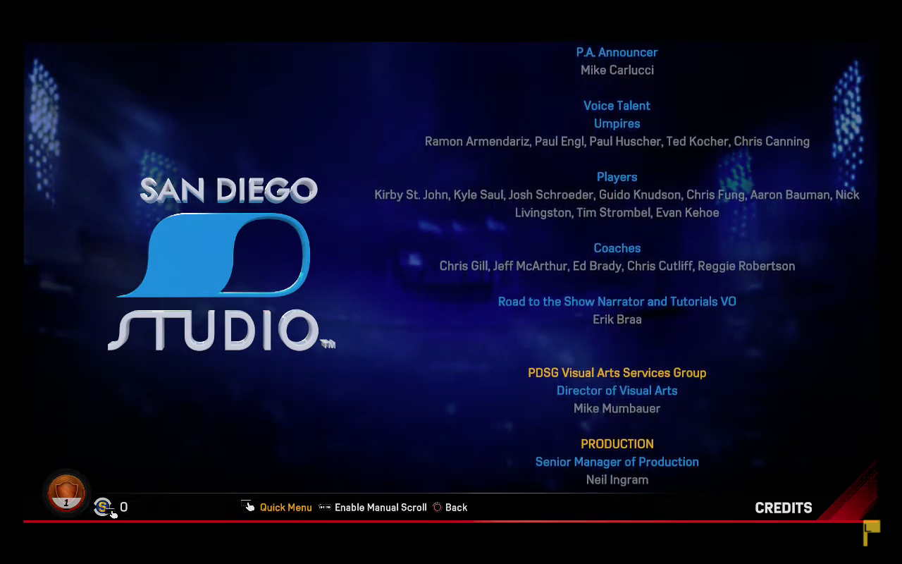Click Senior Manager of Production title
902x564 pixels.
click(617, 462)
